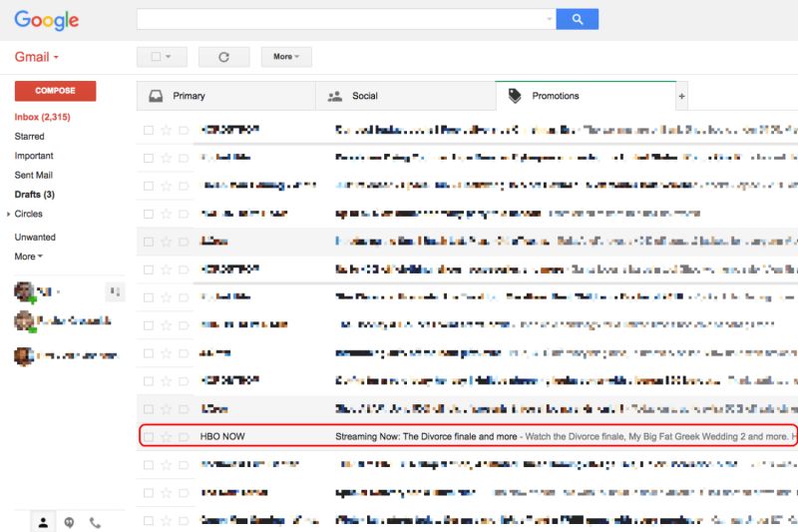
Task: Switch to the Primary tab
Action: (226, 96)
